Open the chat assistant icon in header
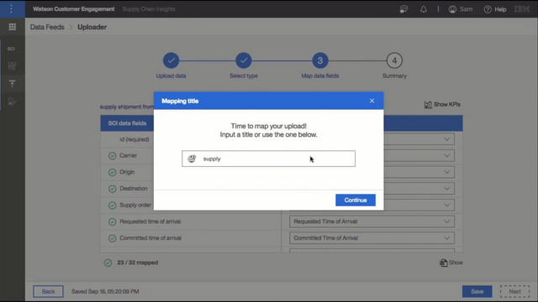Screen dimensions: 538x302 [x=403, y=9]
